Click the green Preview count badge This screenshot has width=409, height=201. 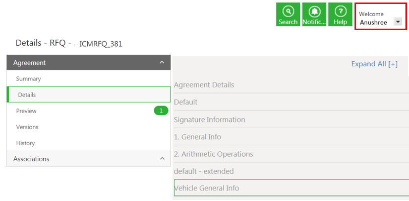click(x=161, y=111)
